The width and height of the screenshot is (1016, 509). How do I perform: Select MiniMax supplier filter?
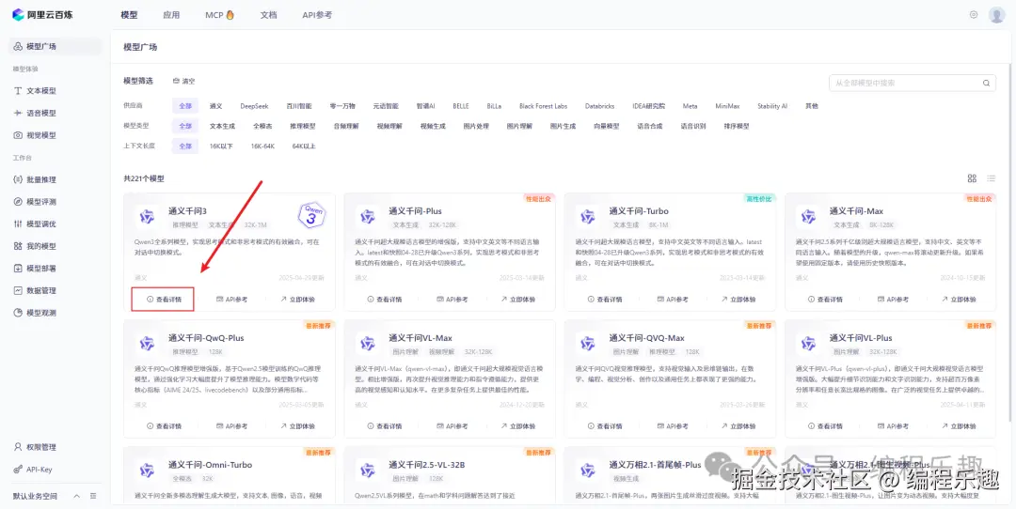(x=727, y=106)
